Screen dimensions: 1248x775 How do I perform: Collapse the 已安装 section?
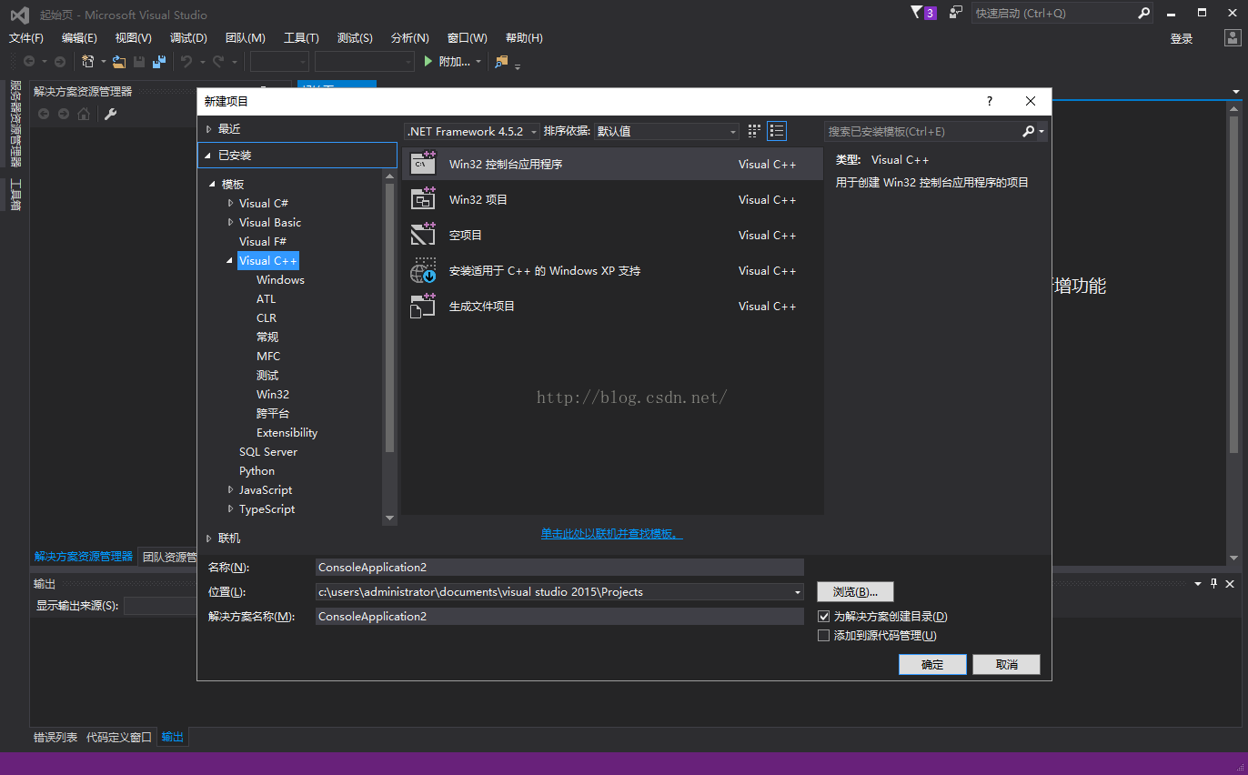(x=208, y=156)
